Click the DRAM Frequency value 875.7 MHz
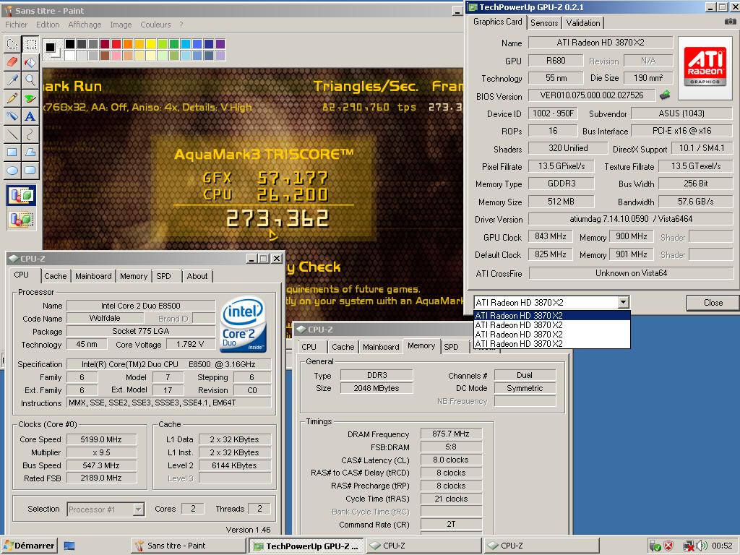Screen dimensions: 740x555 coord(451,434)
